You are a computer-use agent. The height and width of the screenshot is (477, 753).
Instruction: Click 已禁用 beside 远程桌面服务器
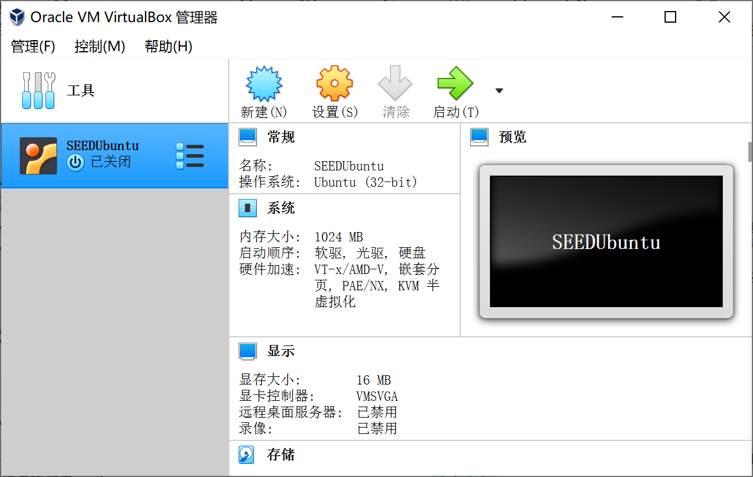(x=377, y=412)
